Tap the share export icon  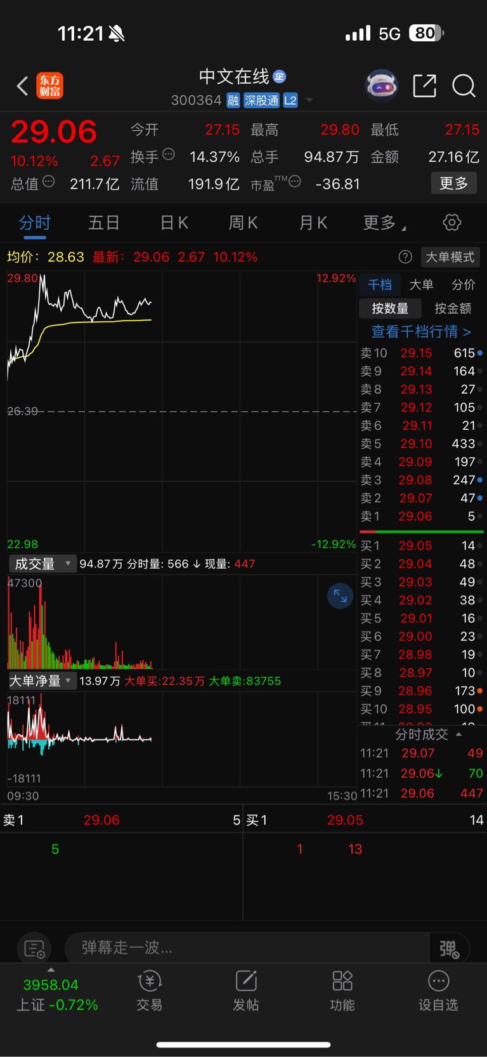point(424,86)
